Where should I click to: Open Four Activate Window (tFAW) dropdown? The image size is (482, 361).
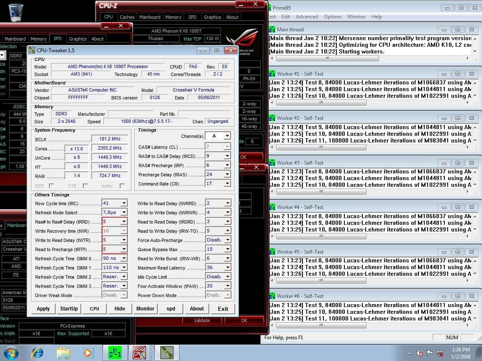228,286
